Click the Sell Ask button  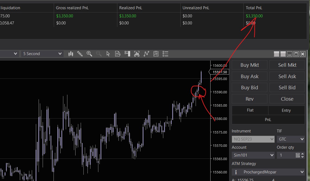[x=287, y=76]
